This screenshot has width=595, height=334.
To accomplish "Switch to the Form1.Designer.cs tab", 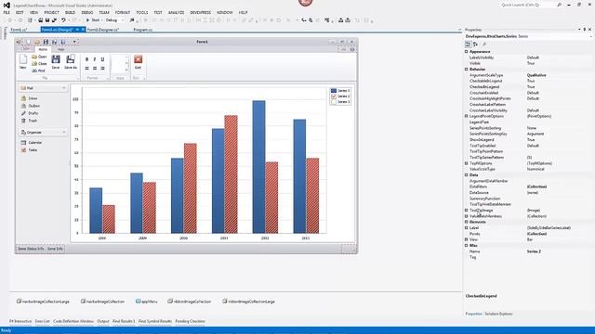I will [103, 30].
